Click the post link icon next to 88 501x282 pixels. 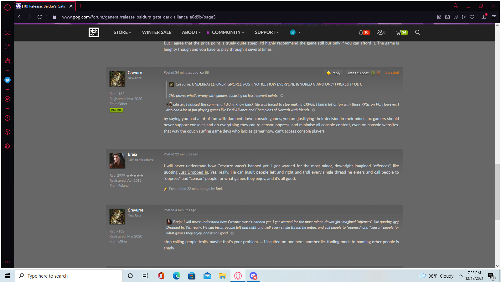click(x=202, y=73)
